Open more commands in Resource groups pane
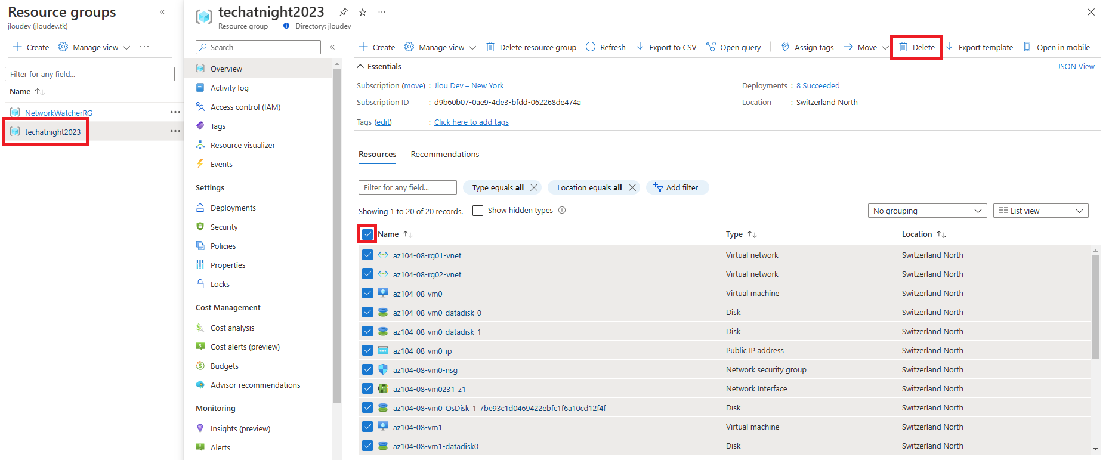Viewport: 1109px width, 460px height. [x=144, y=47]
